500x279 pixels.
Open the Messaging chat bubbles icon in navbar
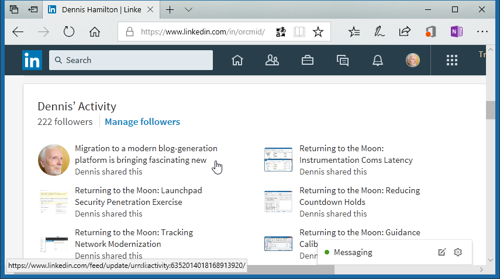343,60
